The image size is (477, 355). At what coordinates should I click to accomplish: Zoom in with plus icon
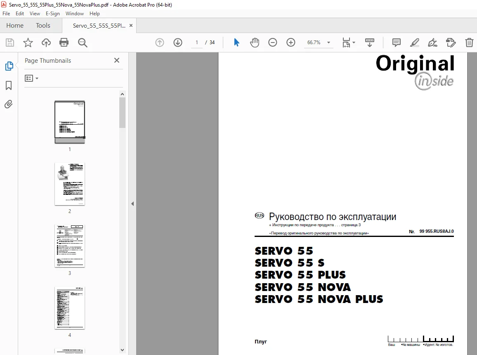[x=291, y=43]
